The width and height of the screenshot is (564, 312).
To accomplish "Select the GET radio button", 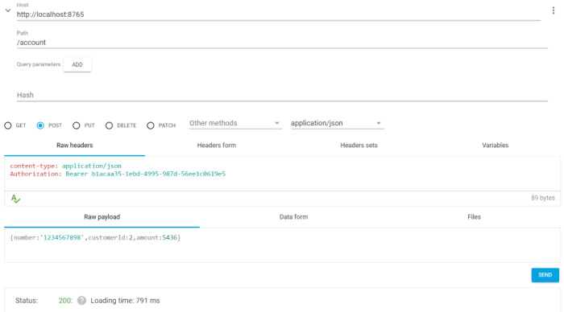I will (x=8, y=125).
